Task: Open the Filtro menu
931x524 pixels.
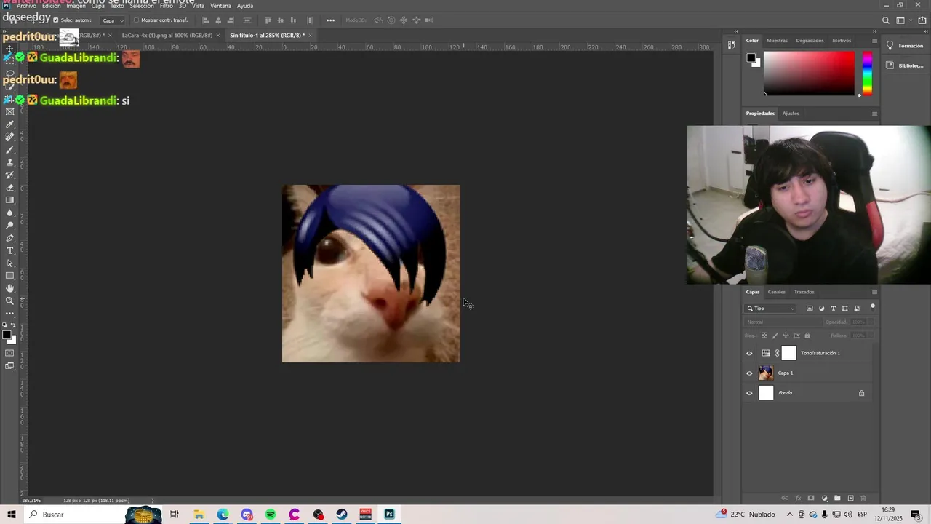Action: 167,6
